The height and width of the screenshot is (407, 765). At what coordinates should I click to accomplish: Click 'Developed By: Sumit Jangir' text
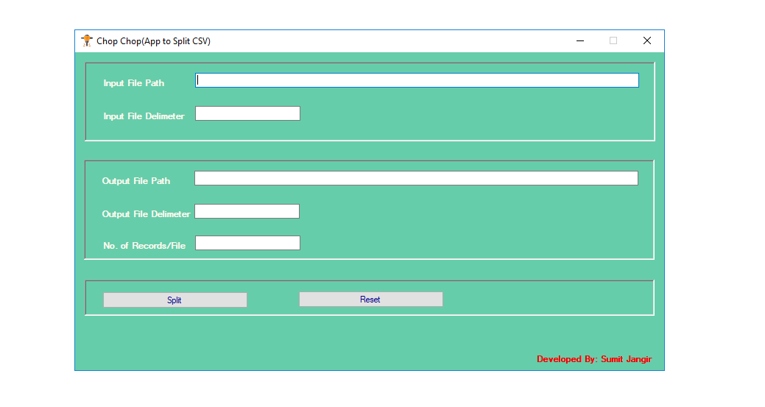coord(594,359)
